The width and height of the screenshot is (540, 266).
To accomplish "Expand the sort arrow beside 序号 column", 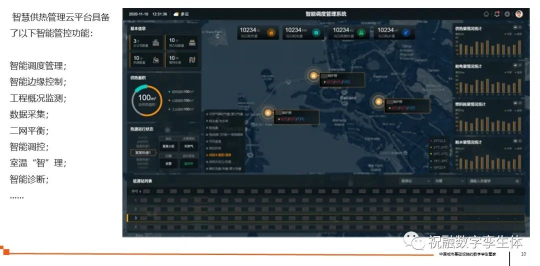I will (140, 191).
